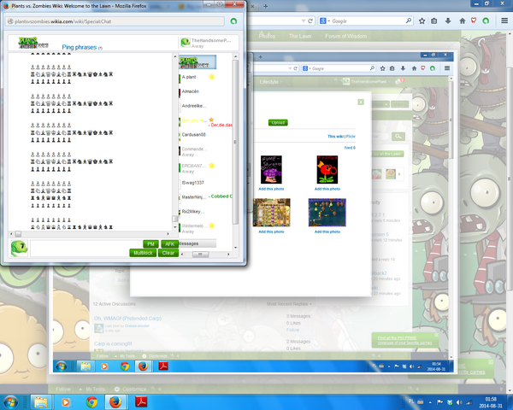Select user Cardusan08 in the chat list
The width and height of the screenshot is (513, 410).
[194, 134]
